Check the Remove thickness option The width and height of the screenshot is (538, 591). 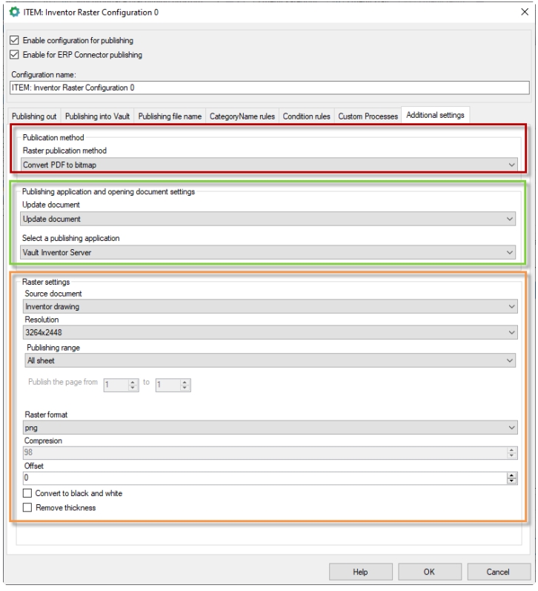[x=28, y=508]
